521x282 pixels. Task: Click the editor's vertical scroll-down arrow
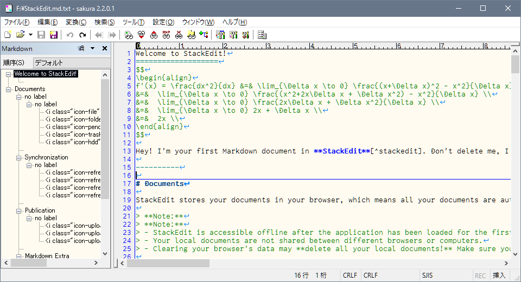click(x=516, y=254)
